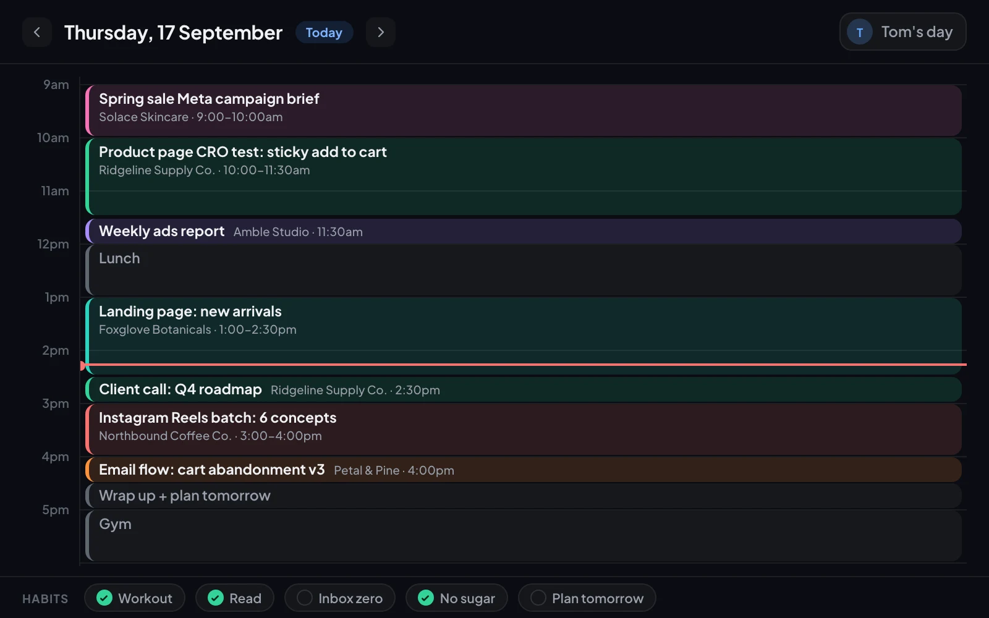
Task: Mark Plan tomorrow habit as done
Action: 587,598
